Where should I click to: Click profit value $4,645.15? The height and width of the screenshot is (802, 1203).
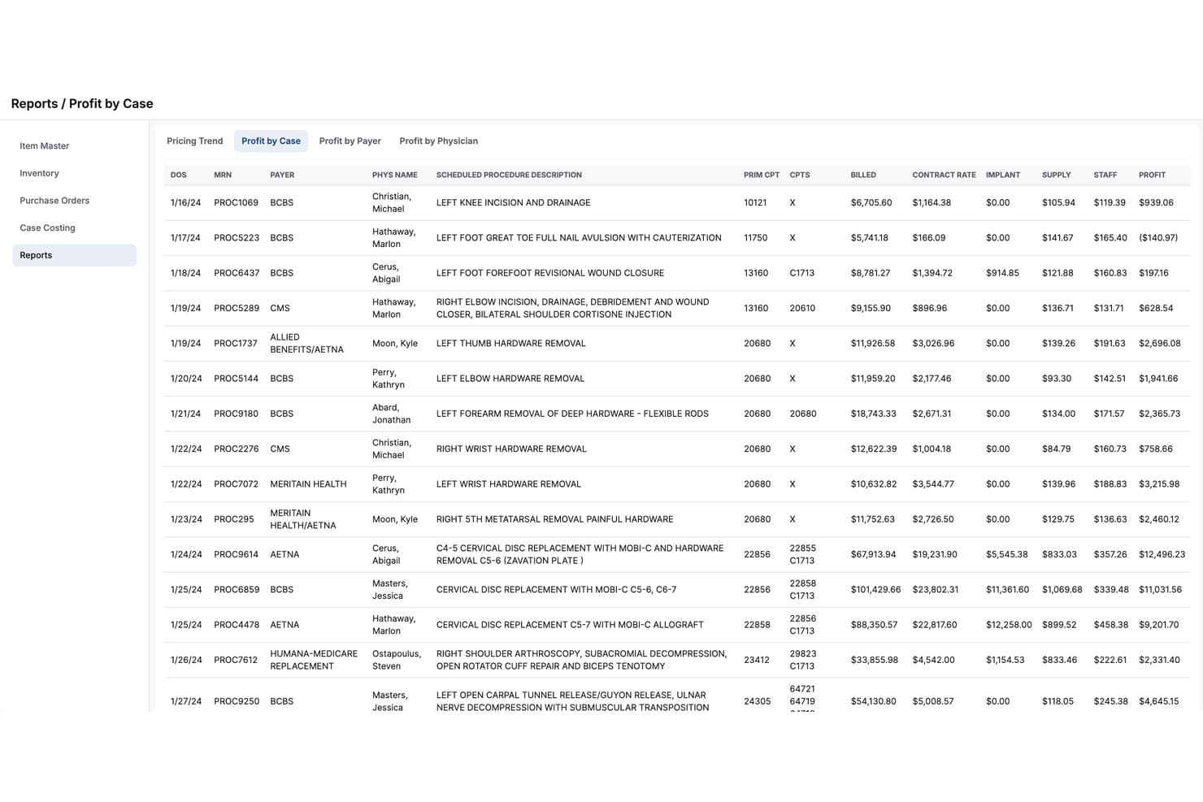click(x=1158, y=701)
